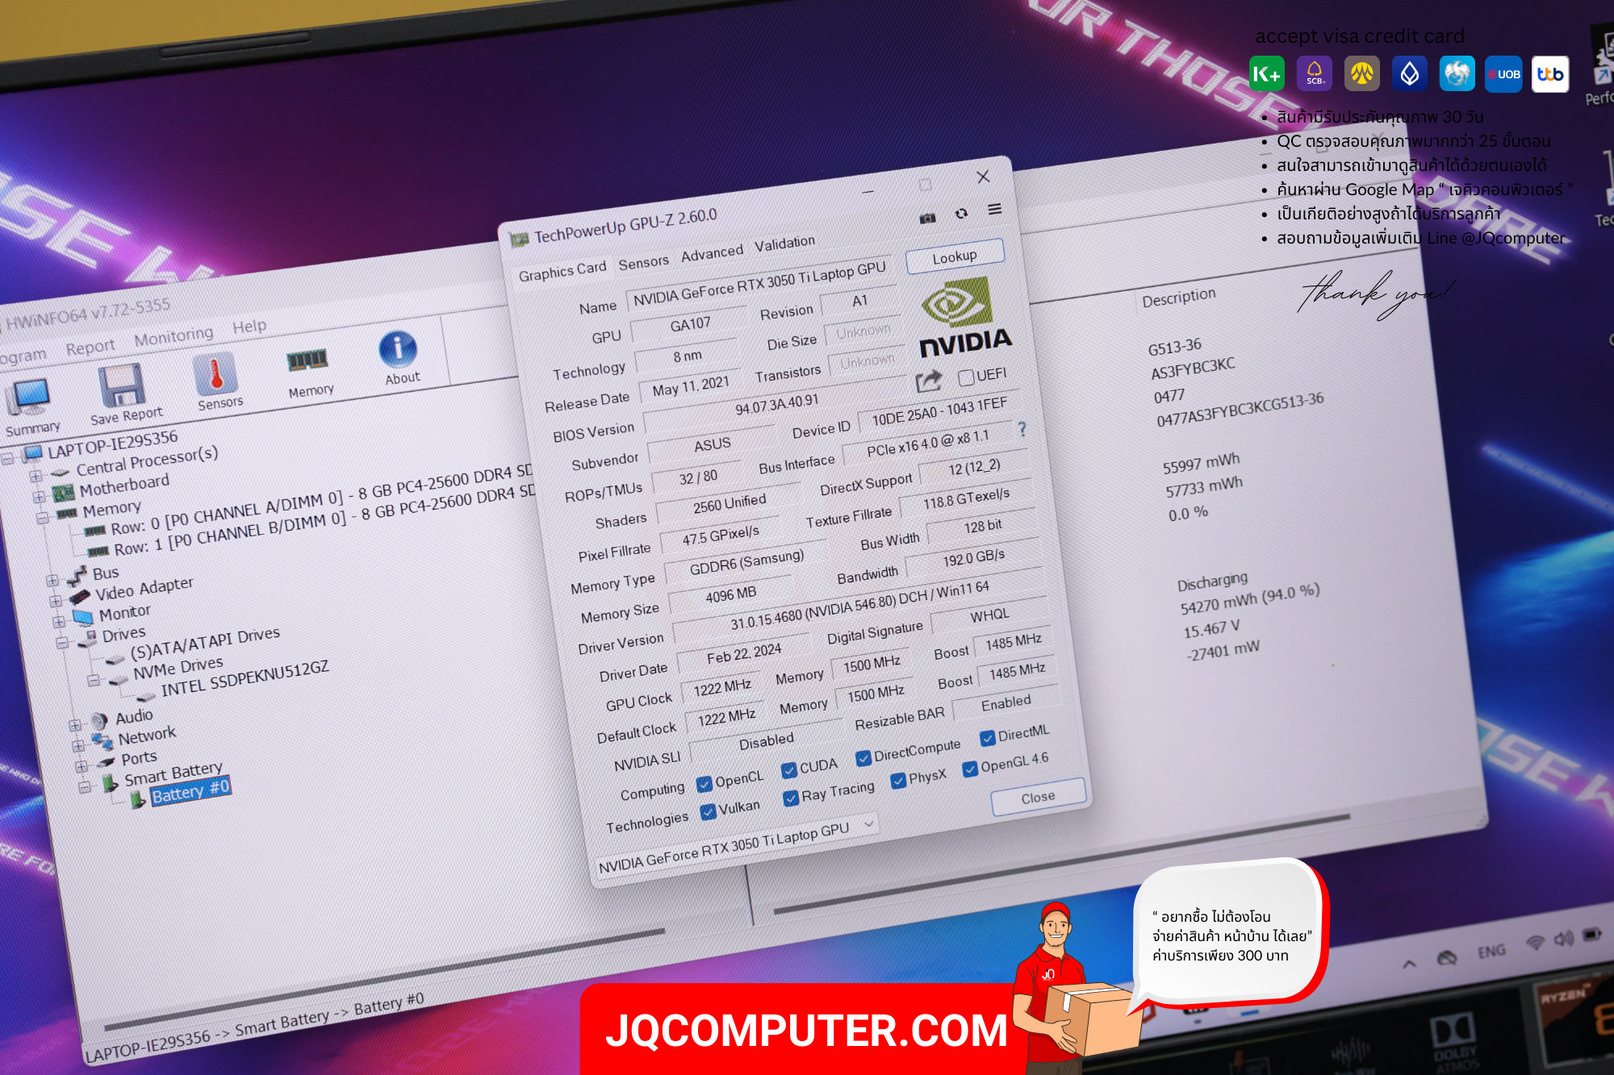Open the Report menu in HWiNFO64

tap(90, 347)
